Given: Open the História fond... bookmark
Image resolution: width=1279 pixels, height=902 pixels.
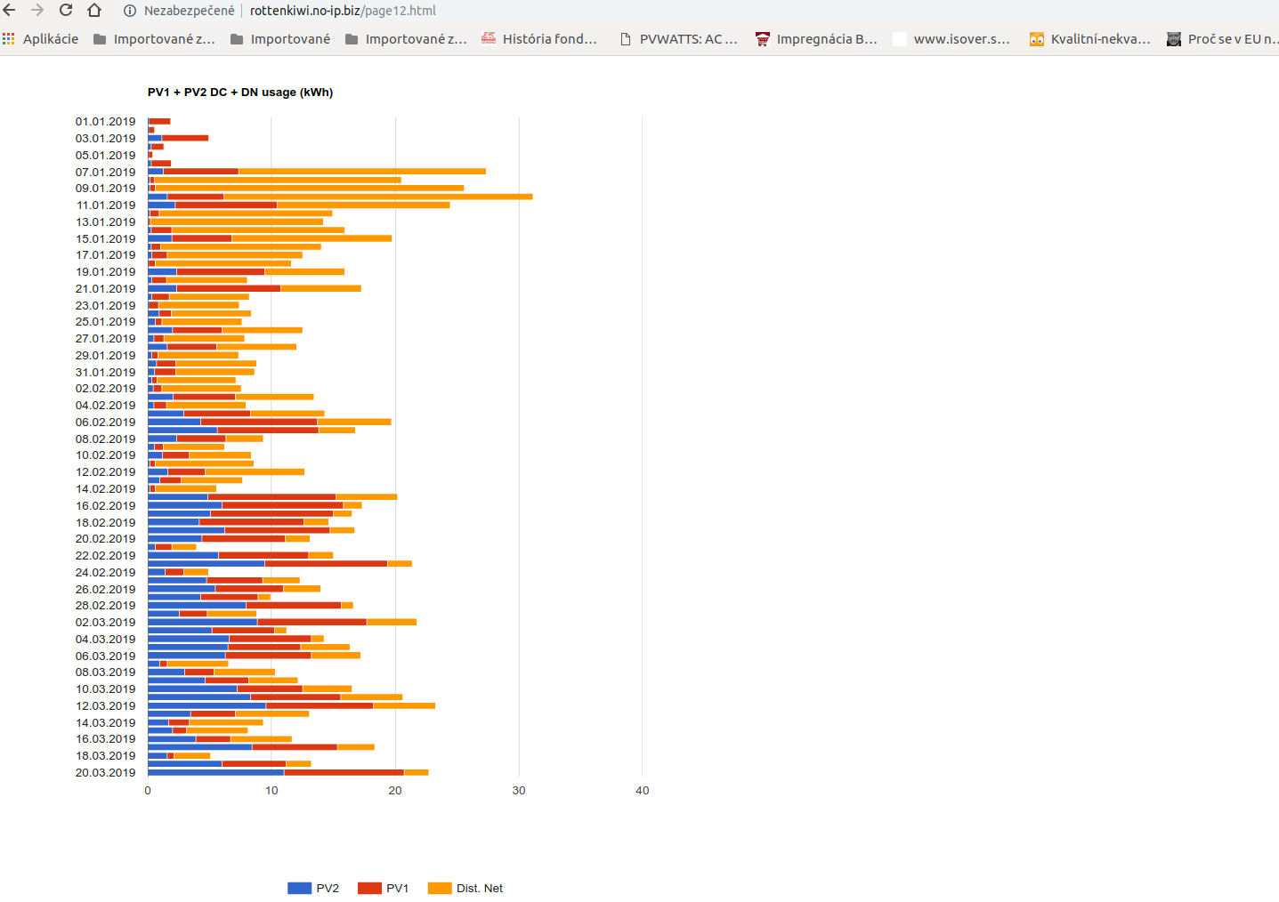Looking at the screenshot, I should pos(539,39).
